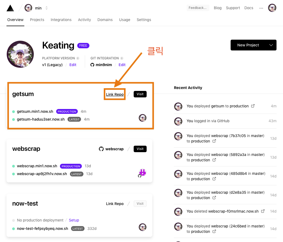Open the Feedback input field
Image resolution: width=283 pixels, height=242 pixels.
pyautogui.click(x=198, y=8)
